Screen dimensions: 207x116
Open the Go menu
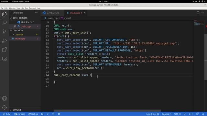coord(23,8)
